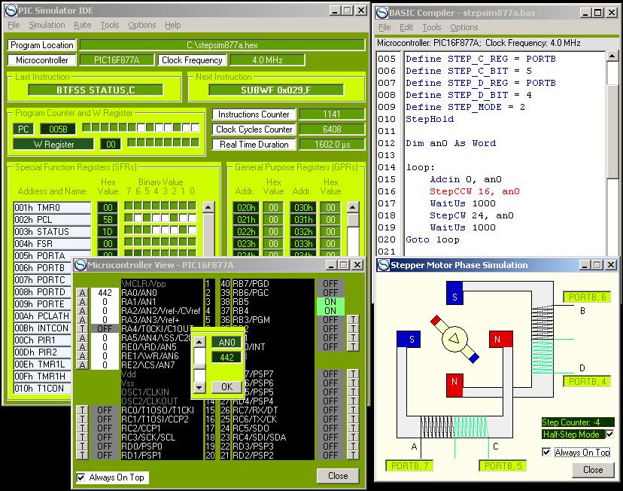Toggle pin RB3/PGM with its T button
Screen dimensions: 623x491
pyautogui.click(x=353, y=320)
